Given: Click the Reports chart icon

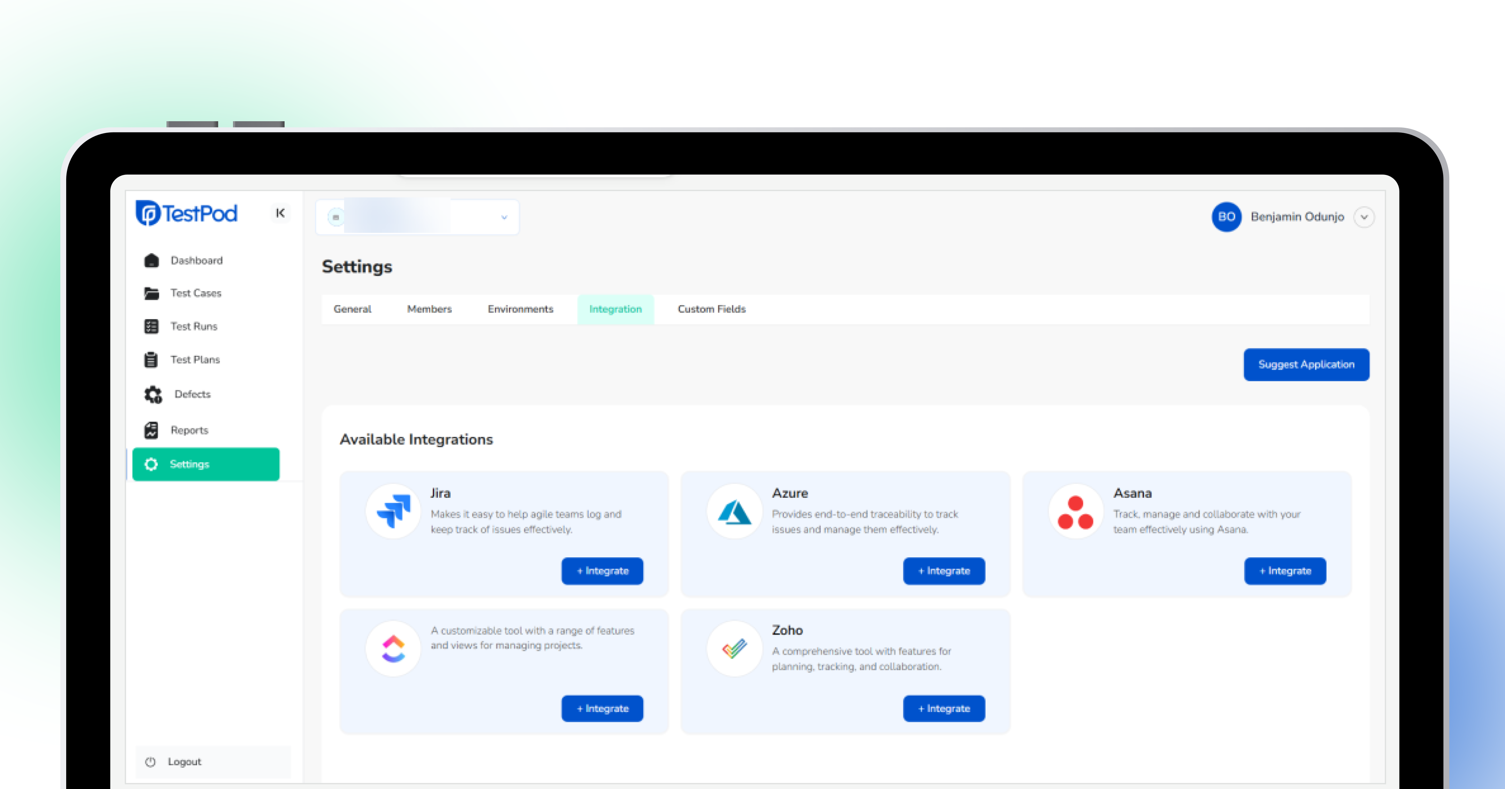Looking at the screenshot, I should (151, 431).
